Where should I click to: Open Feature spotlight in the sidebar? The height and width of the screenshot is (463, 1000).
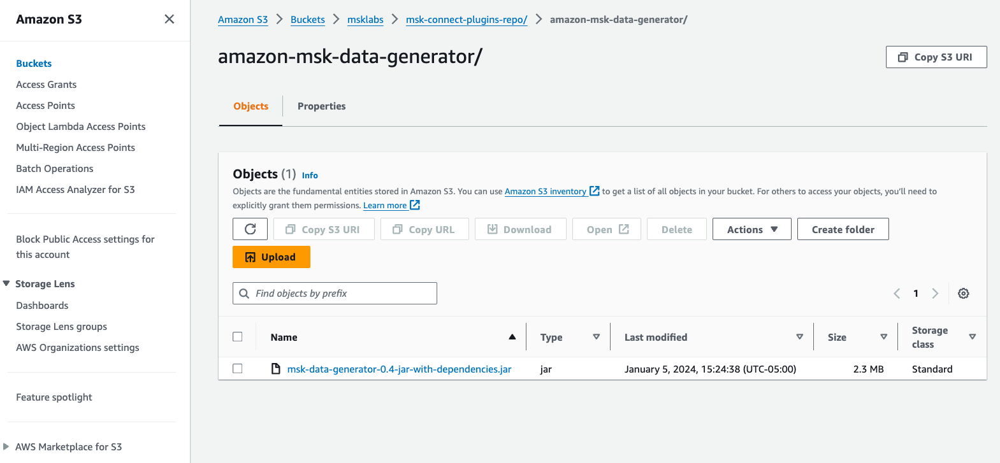(54, 397)
